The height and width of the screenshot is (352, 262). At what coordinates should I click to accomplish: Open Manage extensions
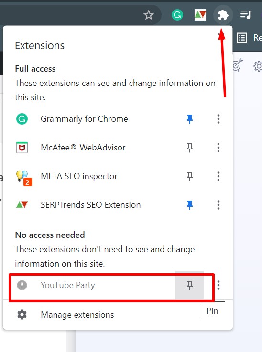tap(77, 315)
